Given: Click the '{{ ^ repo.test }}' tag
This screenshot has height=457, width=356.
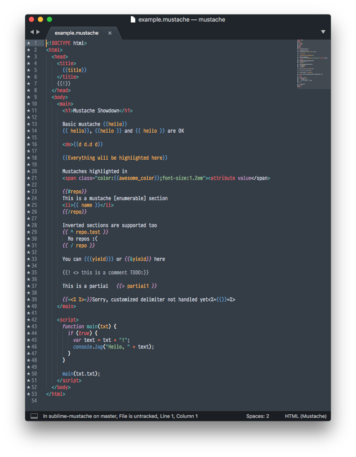Looking at the screenshot, I should (85, 232).
